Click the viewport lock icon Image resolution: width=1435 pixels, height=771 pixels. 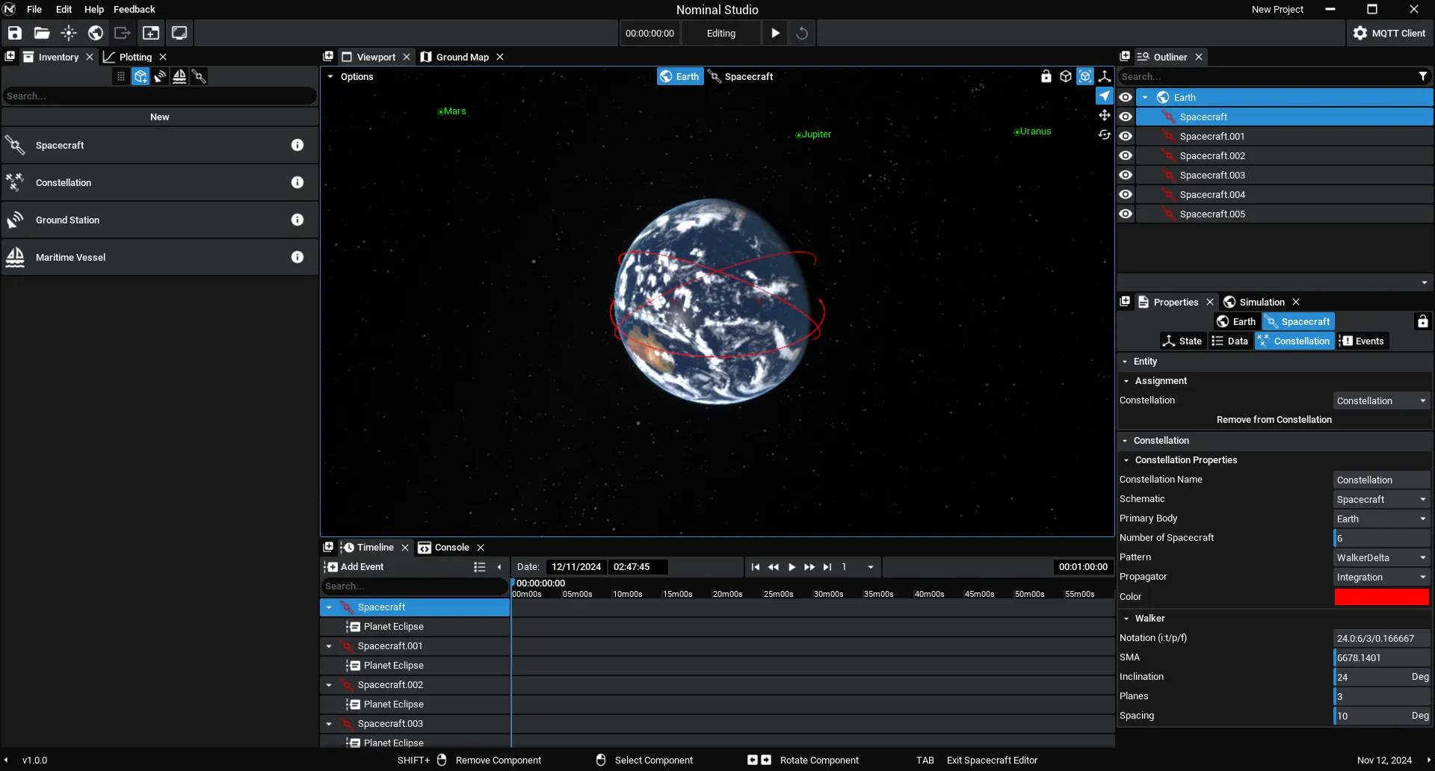click(1046, 76)
